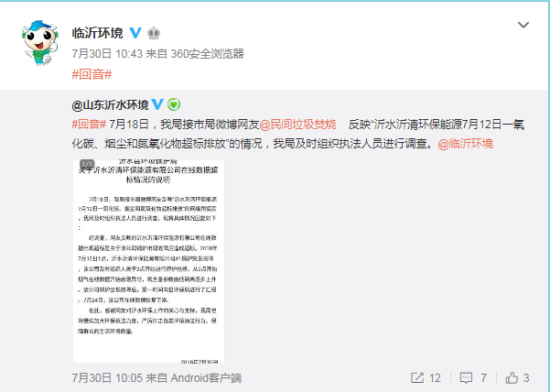550x392 pixels.
Task: Enlarge the attached document image thumbnail
Action: click(x=148, y=261)
